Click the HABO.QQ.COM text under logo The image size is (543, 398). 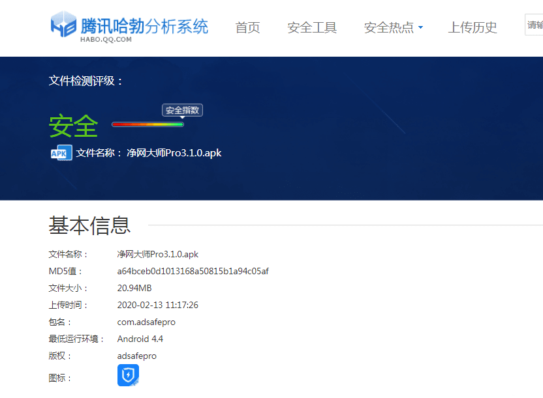(106, 39)
